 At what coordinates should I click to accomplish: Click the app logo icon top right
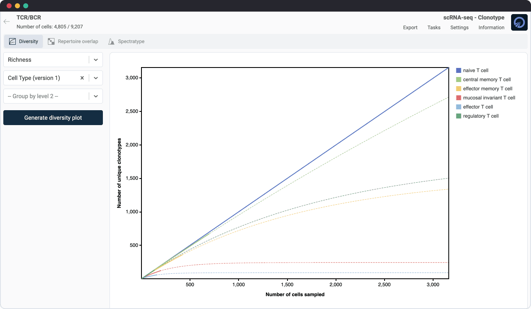point(519,22)
